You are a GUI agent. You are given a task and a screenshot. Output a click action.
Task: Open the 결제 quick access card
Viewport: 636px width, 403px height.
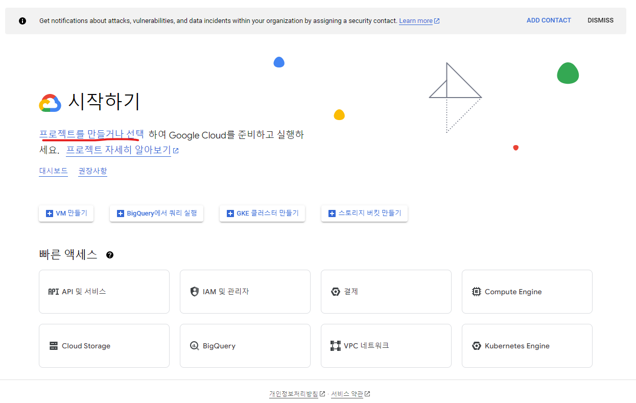point(386,292)
